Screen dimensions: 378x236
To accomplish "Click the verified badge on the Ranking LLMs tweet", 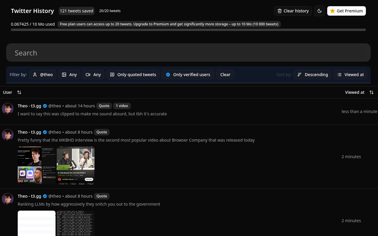I will point(45,196).
